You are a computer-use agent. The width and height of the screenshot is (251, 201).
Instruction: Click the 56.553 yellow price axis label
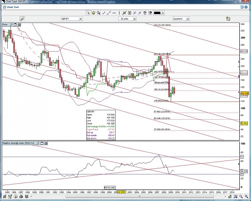244,123
